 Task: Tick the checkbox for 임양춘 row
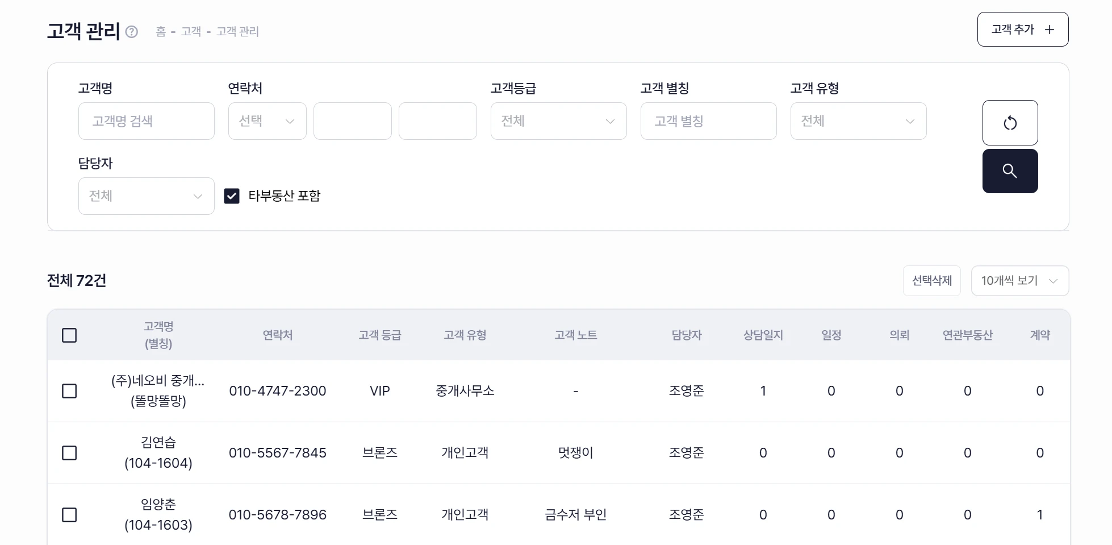click(x=69, y=515)
